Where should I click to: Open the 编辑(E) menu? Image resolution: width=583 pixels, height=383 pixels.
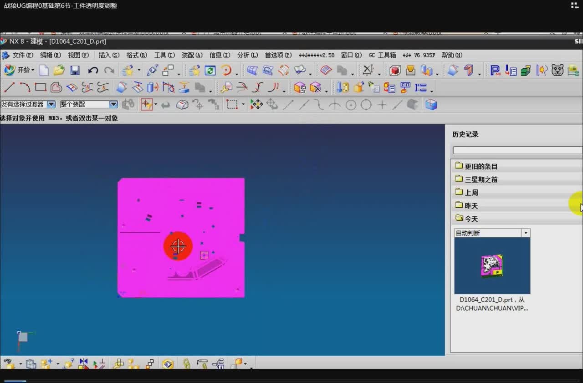(51, 55)
